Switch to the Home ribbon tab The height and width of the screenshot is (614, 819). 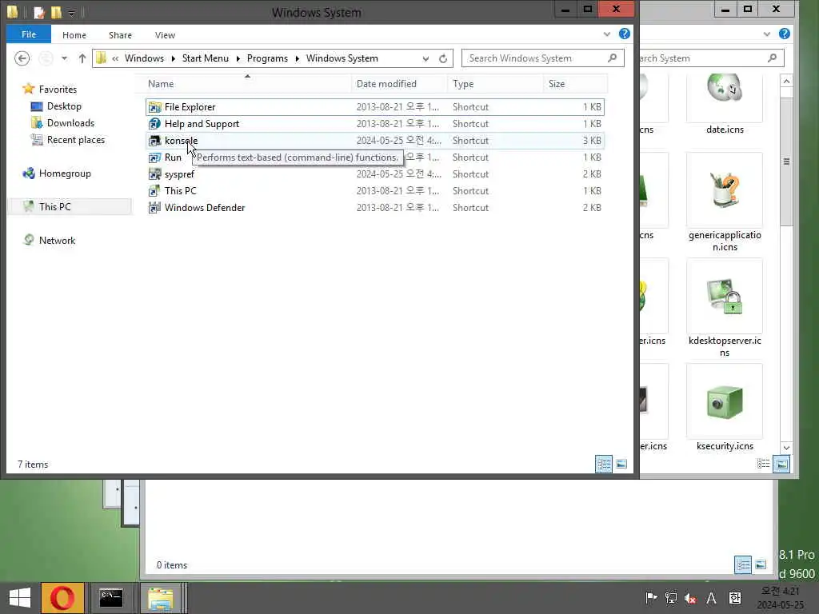(74, 35)
